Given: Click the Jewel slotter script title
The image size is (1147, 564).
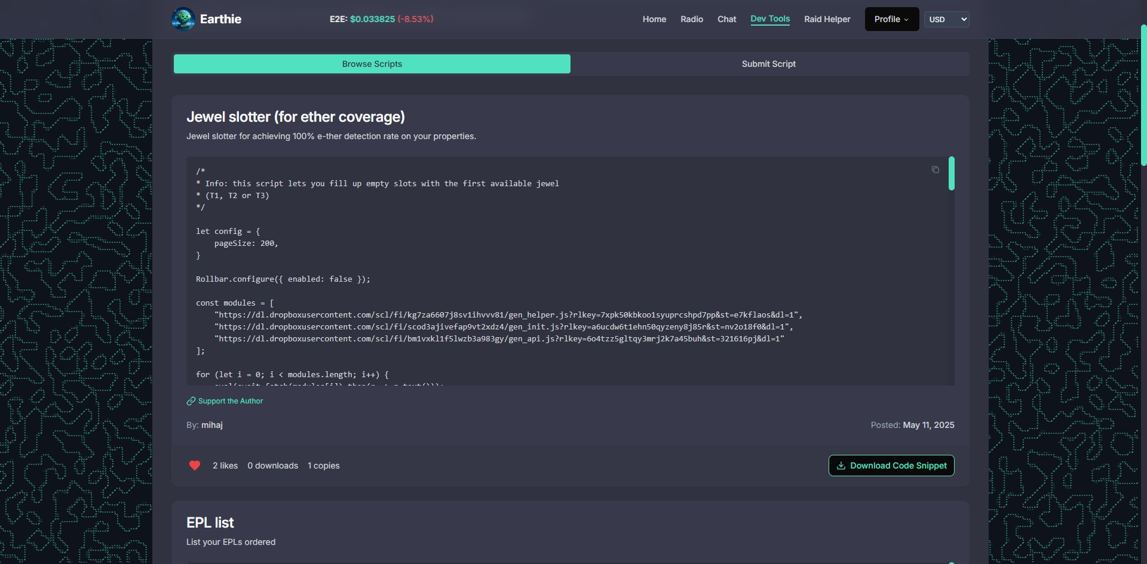Looking at the screenshot, I should coord(296,117).
